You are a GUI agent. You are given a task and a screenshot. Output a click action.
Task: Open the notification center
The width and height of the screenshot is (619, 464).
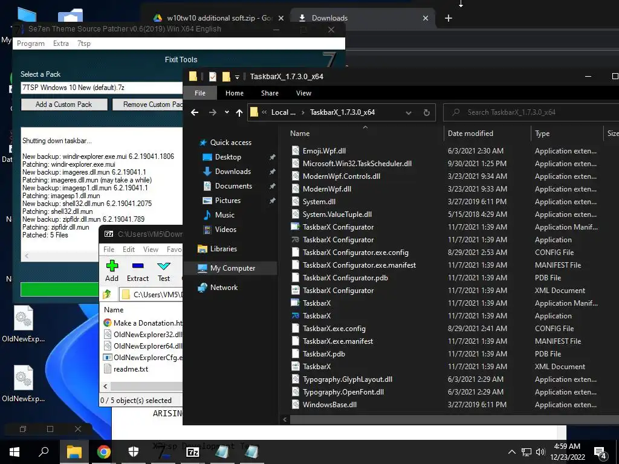pos(600,453)
